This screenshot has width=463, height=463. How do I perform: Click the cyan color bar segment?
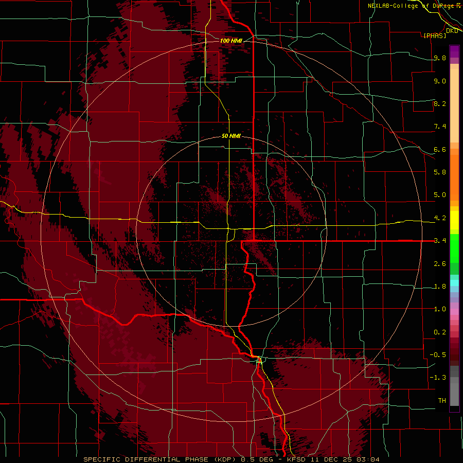pos(454,283)
